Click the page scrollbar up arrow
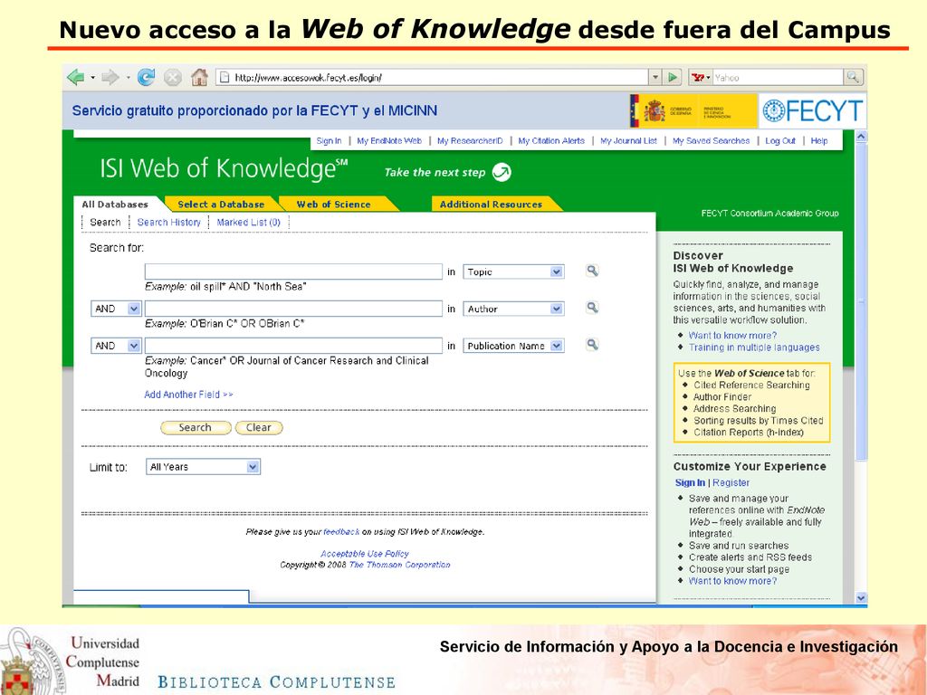Screen dimensions: 927x695 [x=861, y=137]
